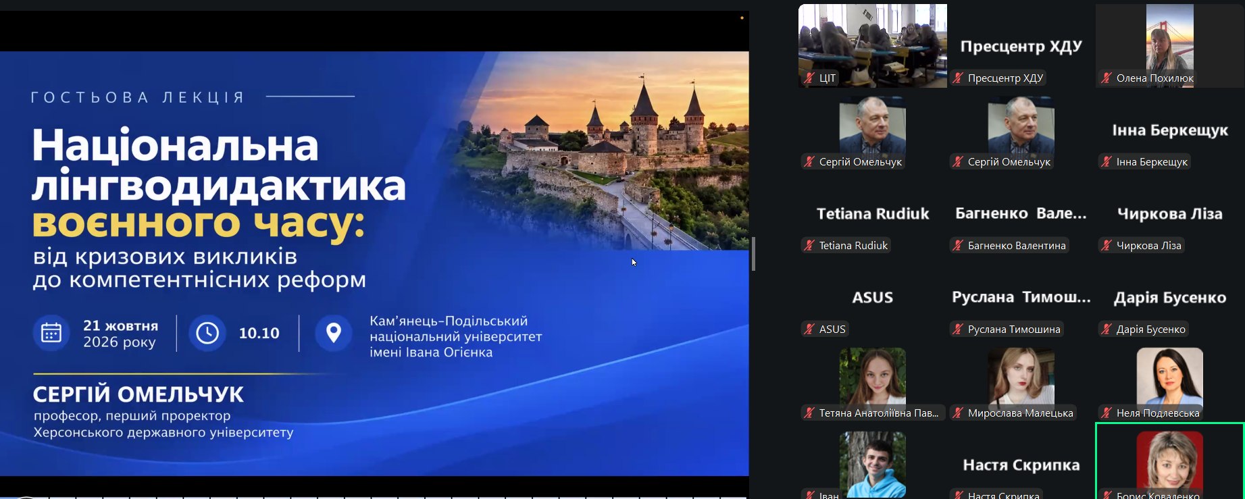Image resolution: width=1245 pixels, height=499 pixels.
Task: Click the large Настя Скрипка display name
Action: [1021, 465]
